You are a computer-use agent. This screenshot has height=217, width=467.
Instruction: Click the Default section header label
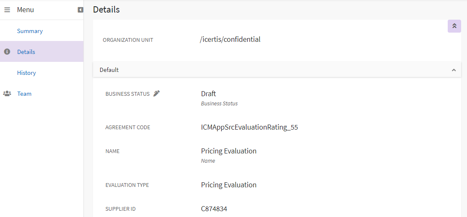[x=109, y=70]
